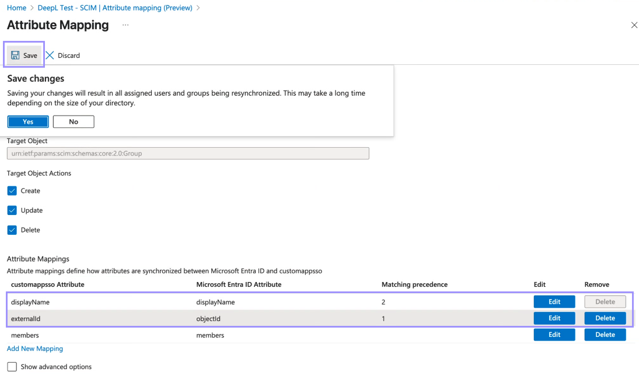
Task: Click the Target Object input field
Action: coord(188,154)
